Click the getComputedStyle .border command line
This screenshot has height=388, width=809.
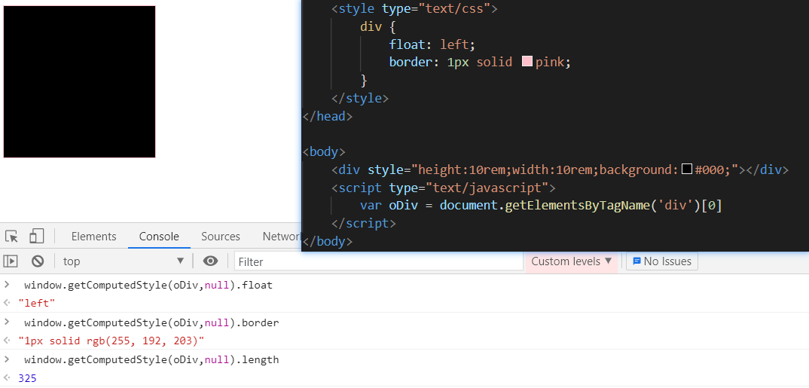151,322
